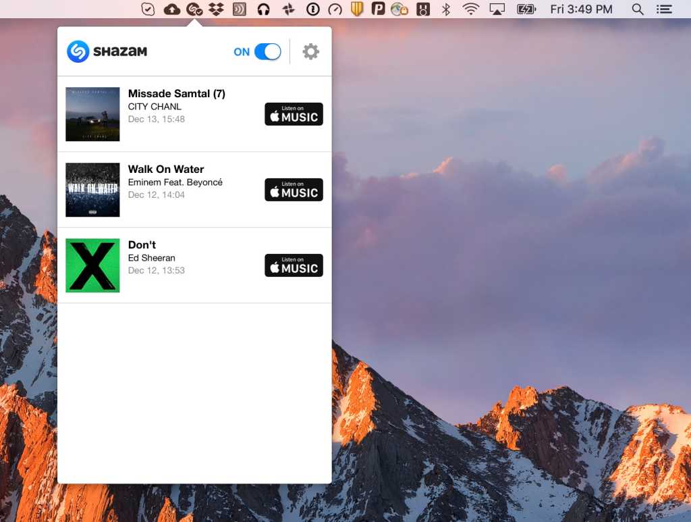Screen dimensions: 691x522
Task: Click artist name Eminem Feat. Beyoncé
Action: tap(175, 182)
